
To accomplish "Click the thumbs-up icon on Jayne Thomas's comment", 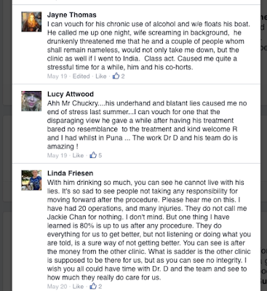I will [116, 76].
